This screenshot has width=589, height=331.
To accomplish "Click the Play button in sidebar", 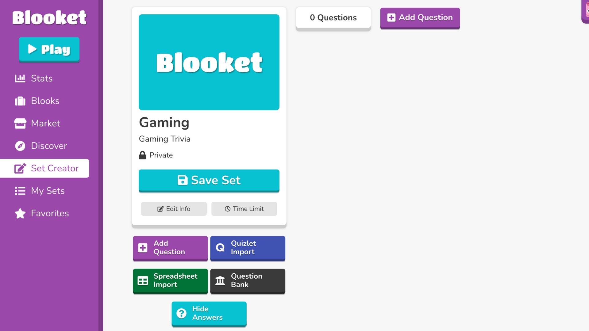I will 49,49.
